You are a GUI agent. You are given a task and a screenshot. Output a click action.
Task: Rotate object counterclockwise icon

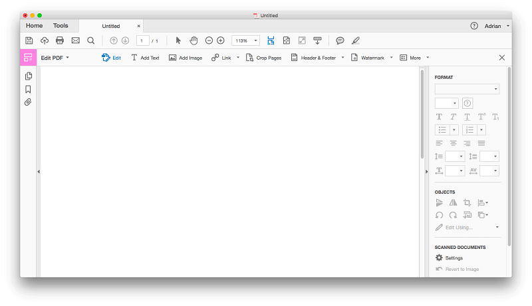[439, 215]
